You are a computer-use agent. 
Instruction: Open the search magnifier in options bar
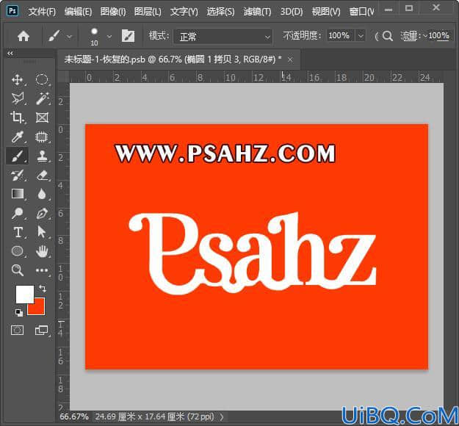(388, 36)
